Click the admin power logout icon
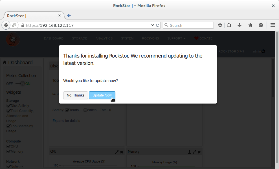This screenshot has width=279, height=169. (263, 51)
